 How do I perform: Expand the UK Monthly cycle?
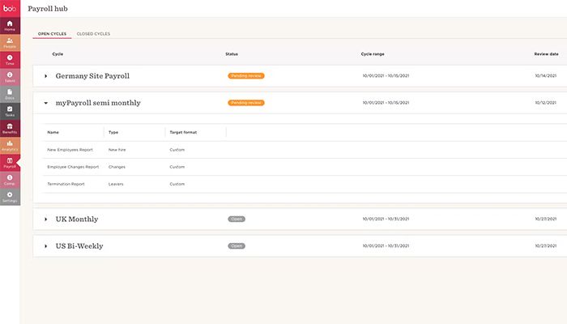[46, 220]
